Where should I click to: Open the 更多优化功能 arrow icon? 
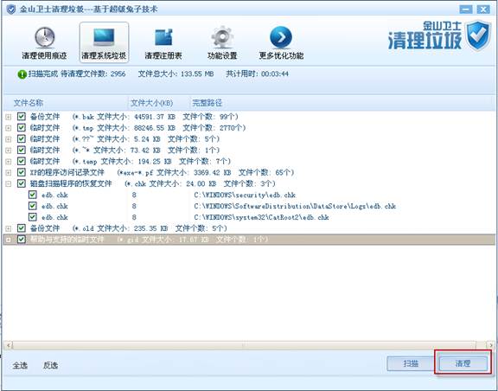pos(281,37)
